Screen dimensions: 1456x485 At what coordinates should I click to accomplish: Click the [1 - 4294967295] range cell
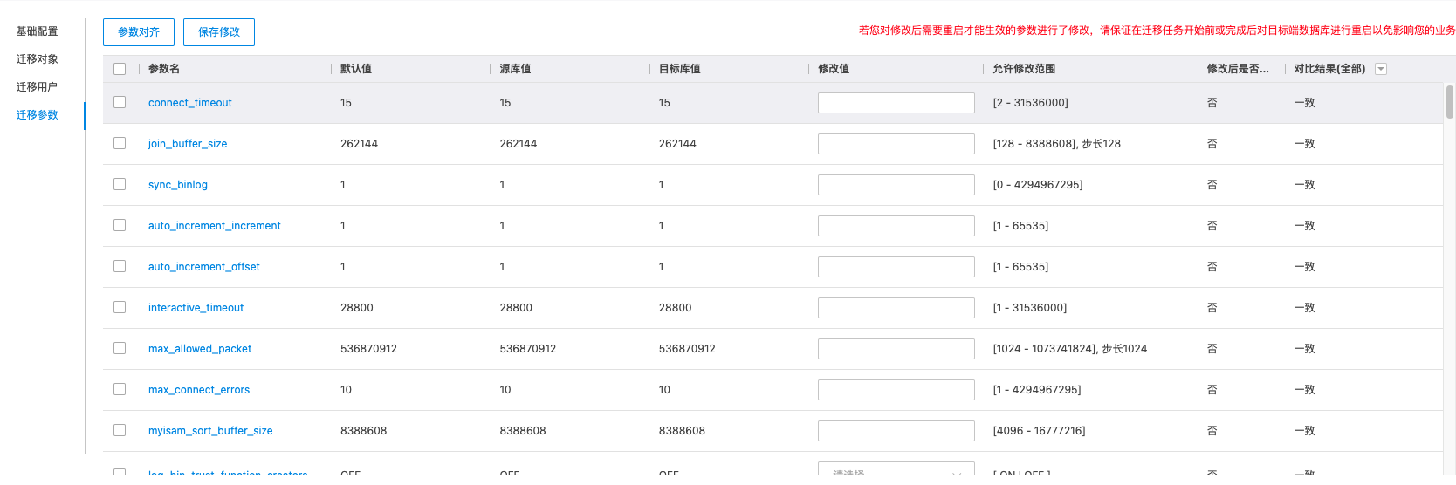pyautogui.click(x=1037, y=390)
